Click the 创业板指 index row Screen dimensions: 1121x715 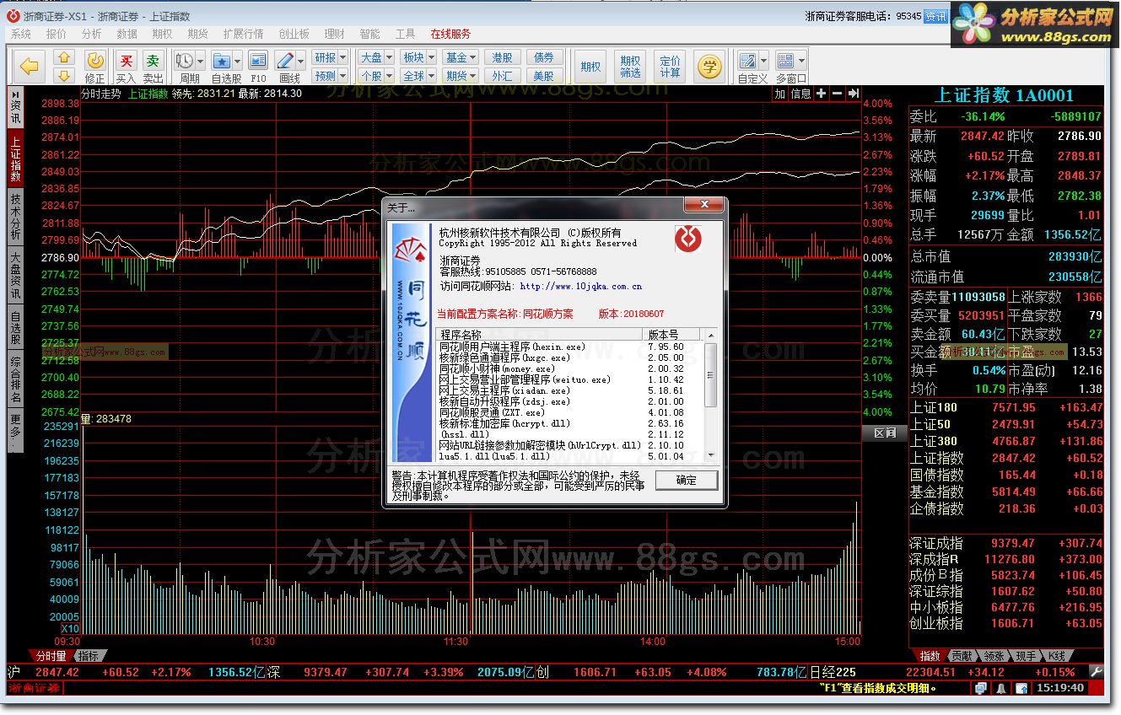(x=1006, y=623)
